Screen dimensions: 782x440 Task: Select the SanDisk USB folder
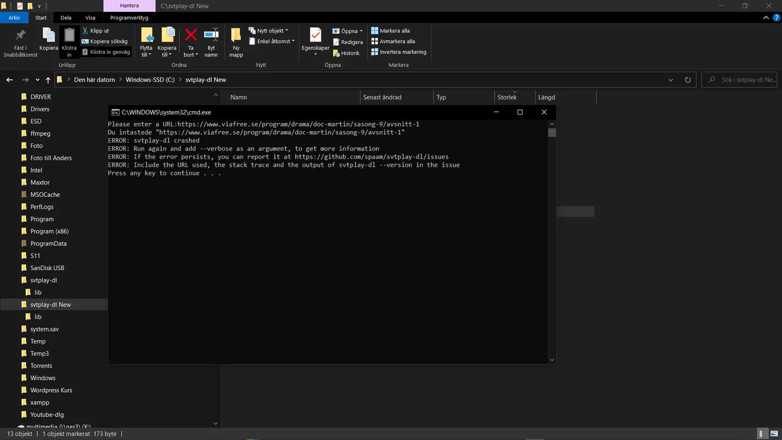pos(47,268)
